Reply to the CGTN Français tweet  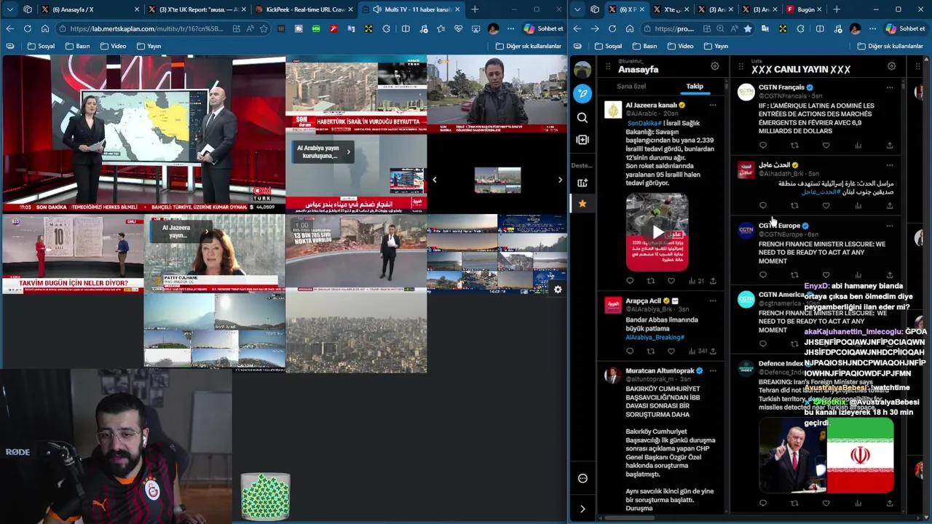(x=763, y=146)
